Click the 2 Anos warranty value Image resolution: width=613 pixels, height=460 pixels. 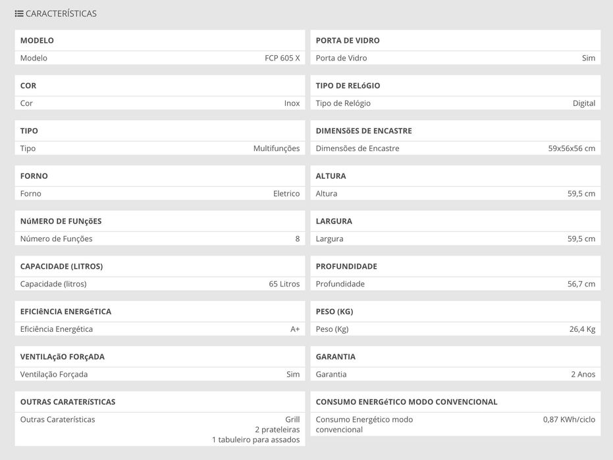click(x=583, y=375)
